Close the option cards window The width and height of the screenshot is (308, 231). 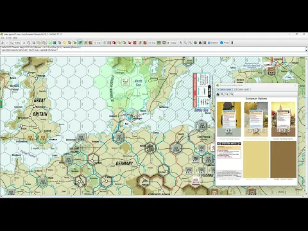pos(296,85)
